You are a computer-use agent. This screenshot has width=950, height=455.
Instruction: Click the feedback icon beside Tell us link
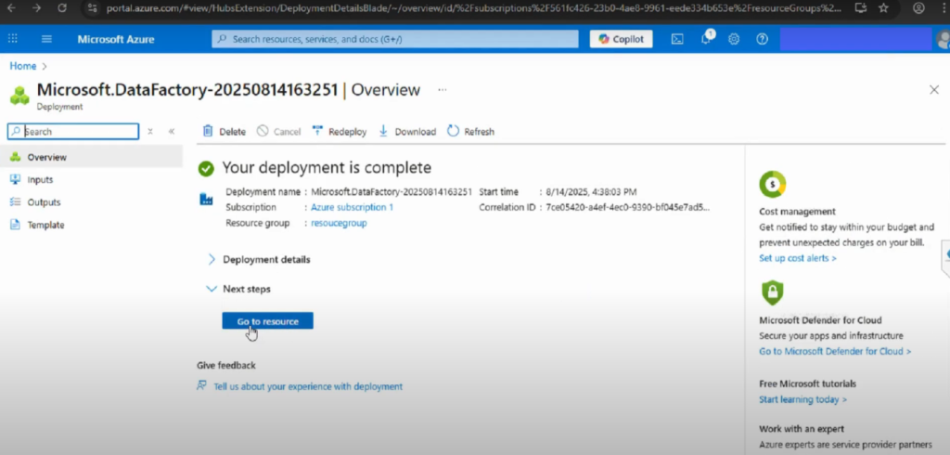click(201, 386)
